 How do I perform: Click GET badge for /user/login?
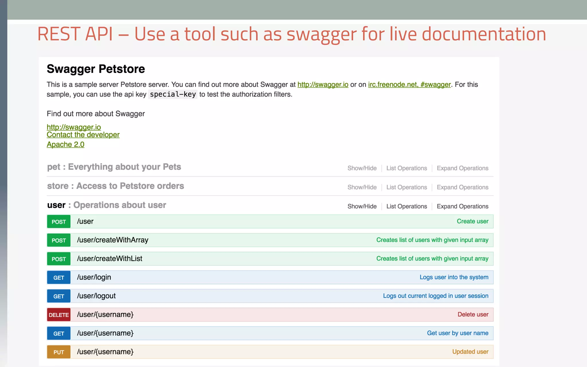click(x=58, y=278)
